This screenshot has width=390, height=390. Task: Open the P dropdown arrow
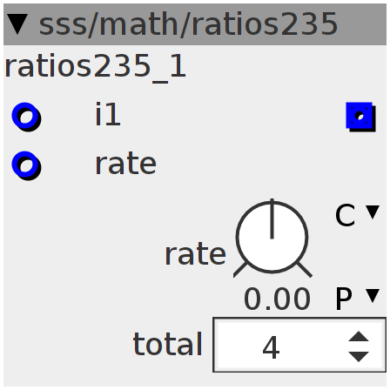click(x=373, y=296)
